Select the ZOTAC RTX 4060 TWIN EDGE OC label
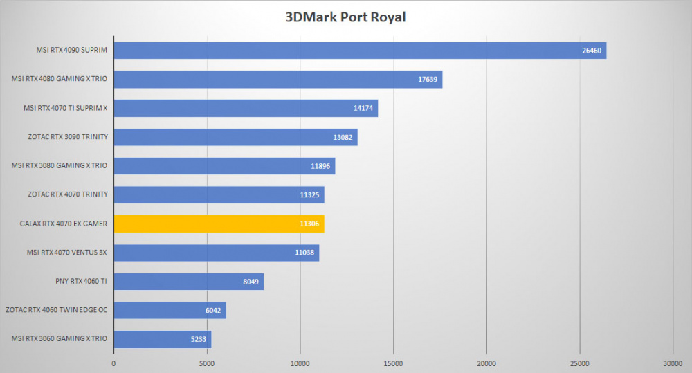Viewport: 692px width, 373px height. click(x=57, y=310)
